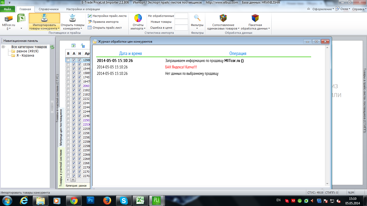Click the EN language indicator in tray

click(x=279, y=200)
